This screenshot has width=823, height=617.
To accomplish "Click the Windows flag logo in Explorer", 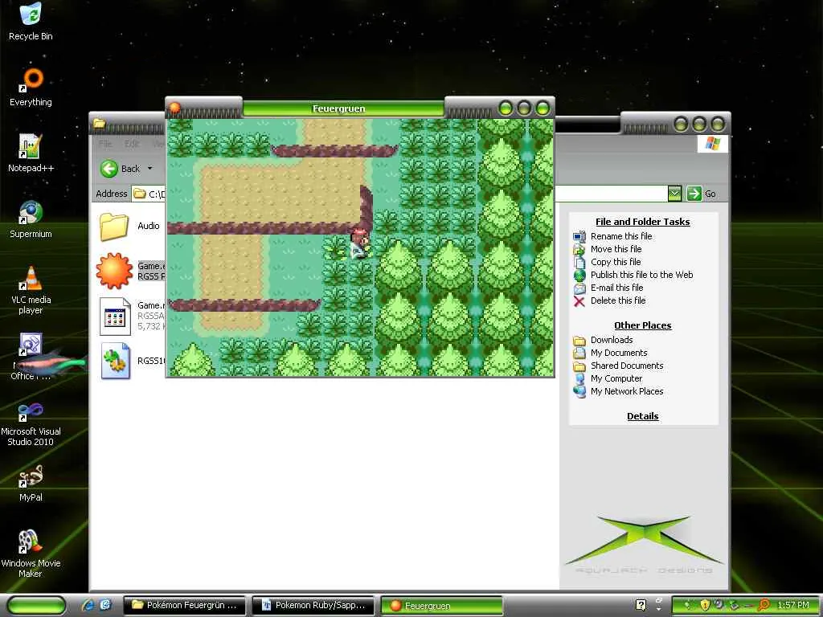I will [x=712, y=143].
